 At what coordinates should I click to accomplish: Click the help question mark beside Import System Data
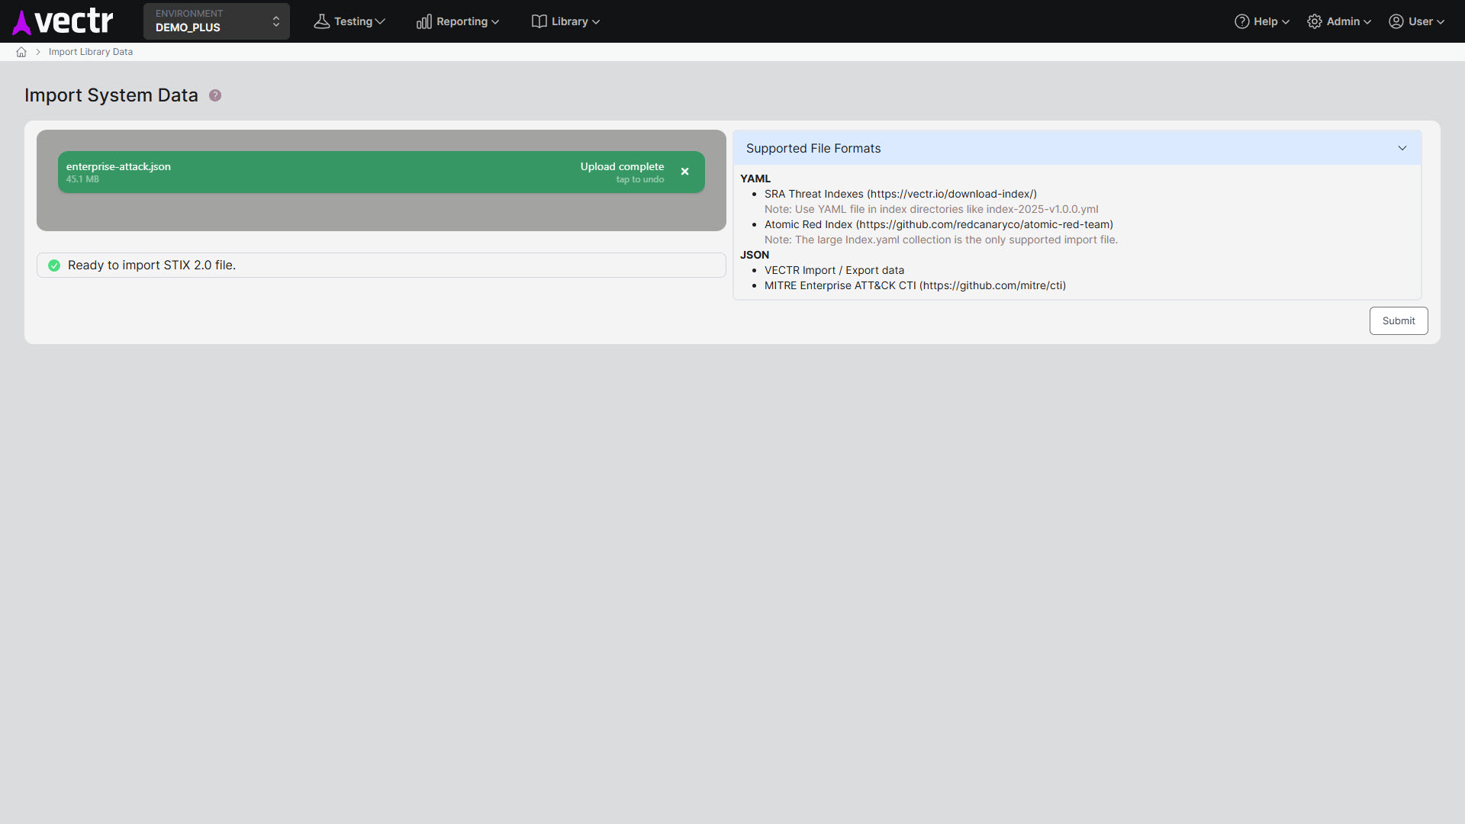click(215, 95)
